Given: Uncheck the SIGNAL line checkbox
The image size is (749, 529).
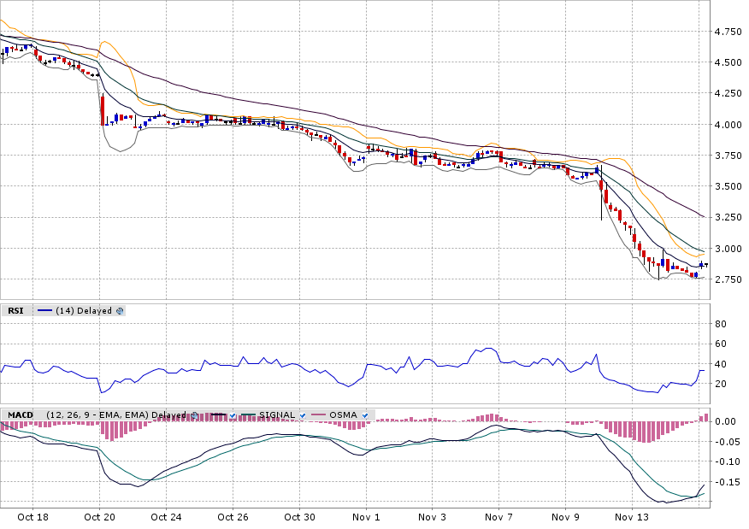Looking at the screenshot, I should tap(303, 415).
